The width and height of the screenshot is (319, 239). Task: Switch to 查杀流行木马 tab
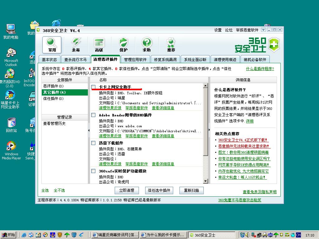(75, 59)
